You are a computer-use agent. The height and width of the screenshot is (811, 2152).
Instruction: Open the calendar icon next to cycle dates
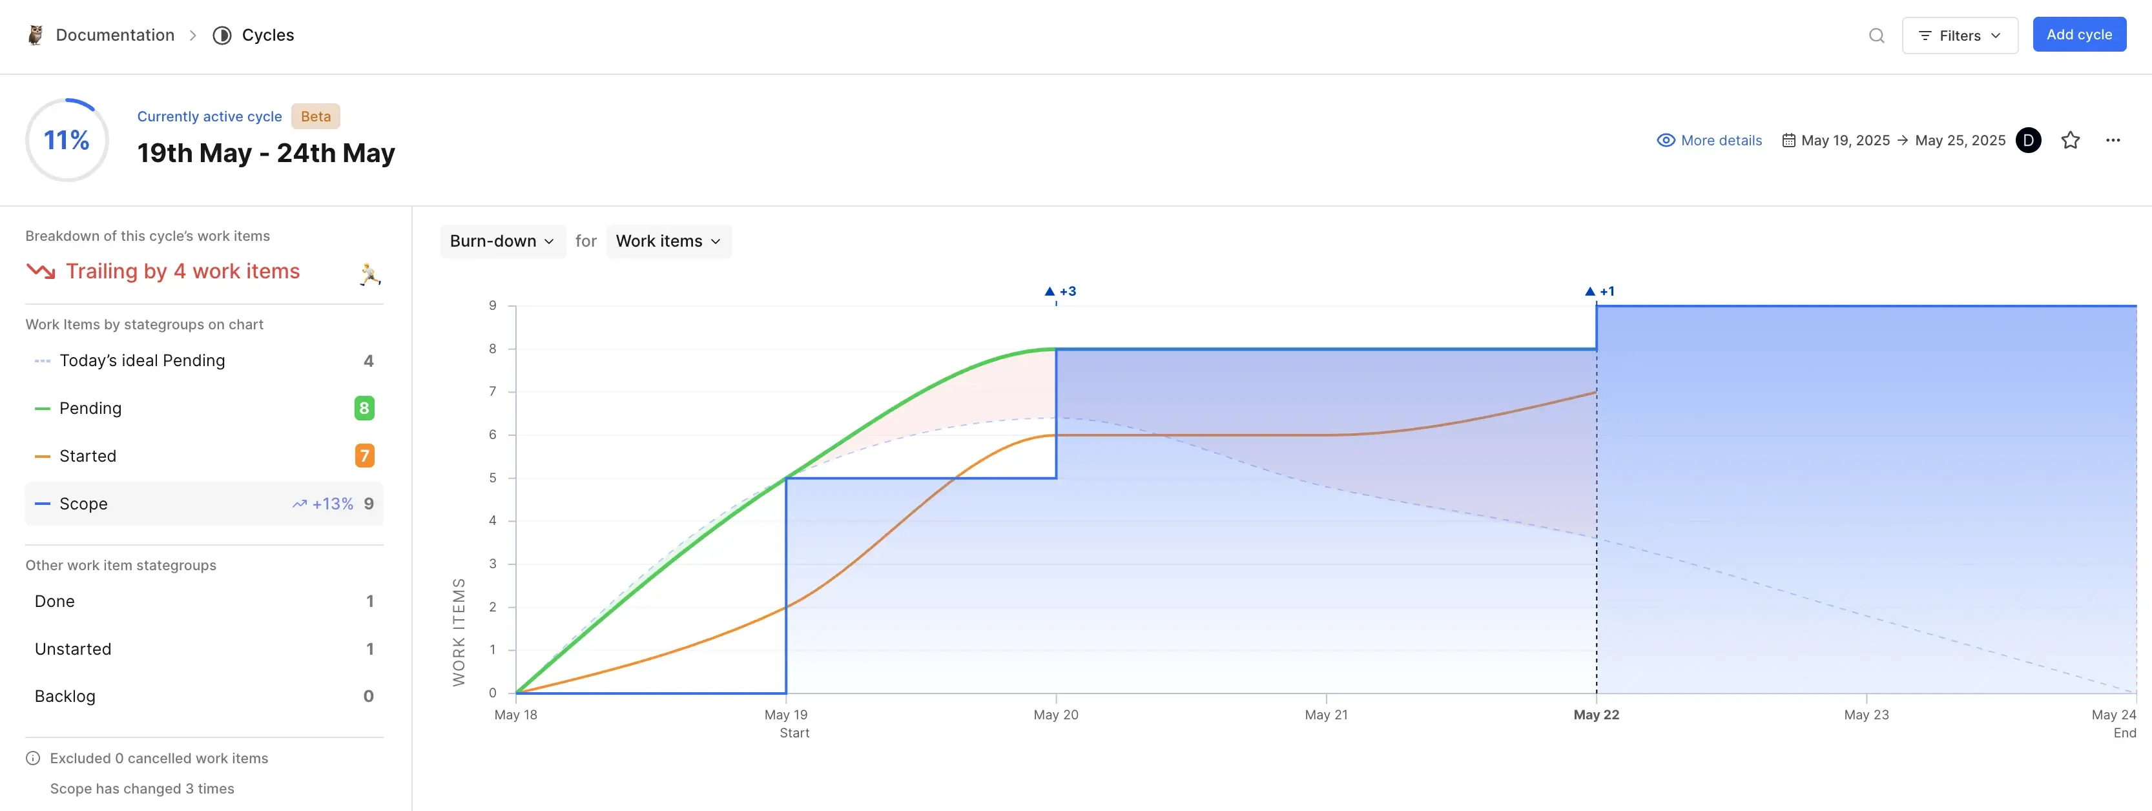1788,140
